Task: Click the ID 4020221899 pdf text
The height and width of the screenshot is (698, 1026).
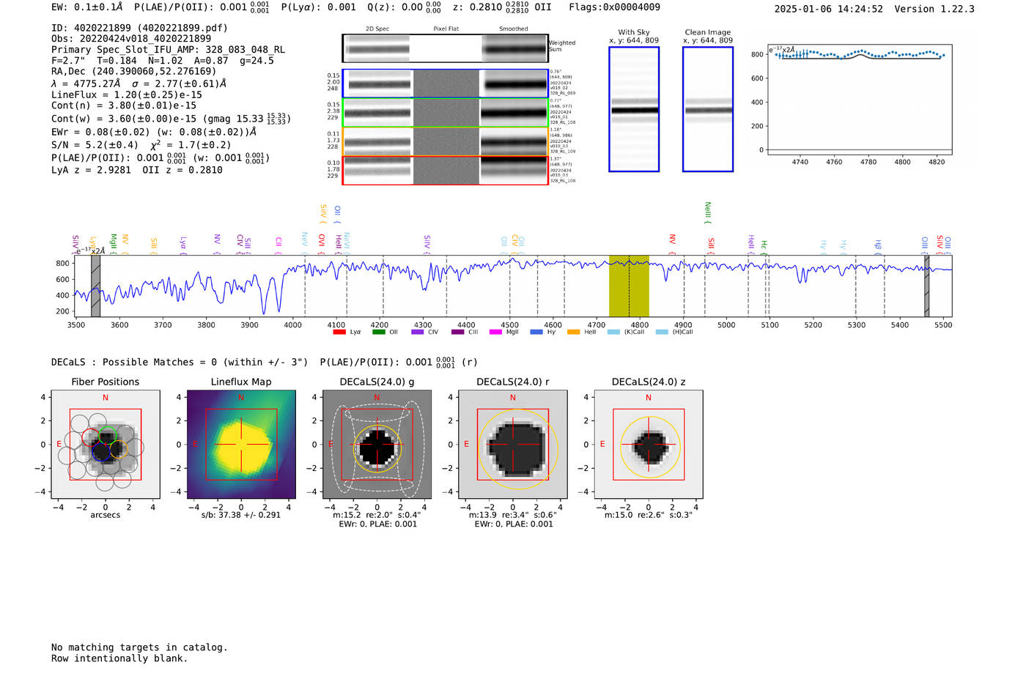Action: [139, 28]
